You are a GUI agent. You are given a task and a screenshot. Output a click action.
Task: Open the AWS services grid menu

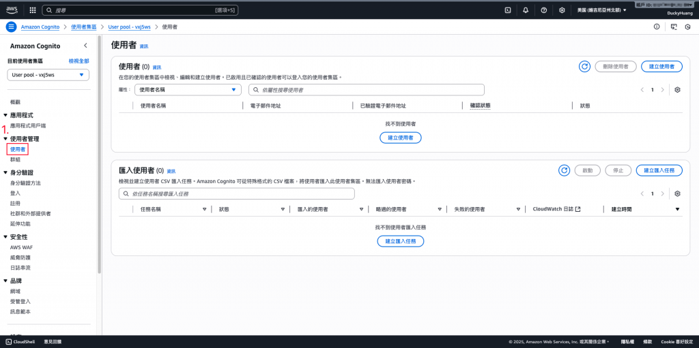click(33, 10)
